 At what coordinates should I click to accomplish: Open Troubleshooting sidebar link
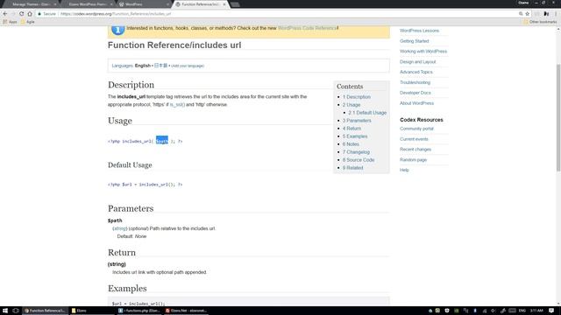415,82
